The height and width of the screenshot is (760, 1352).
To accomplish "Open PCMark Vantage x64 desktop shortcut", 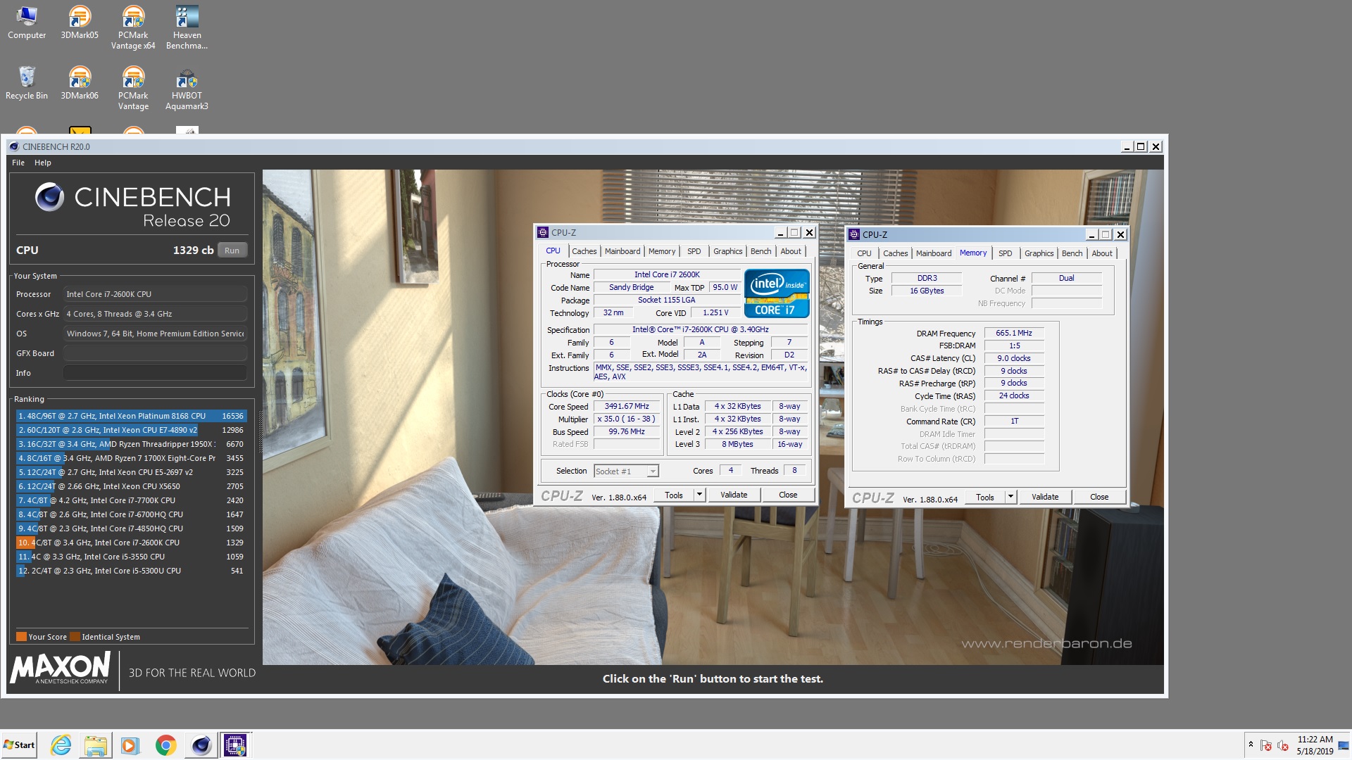I will pos(133,27).
